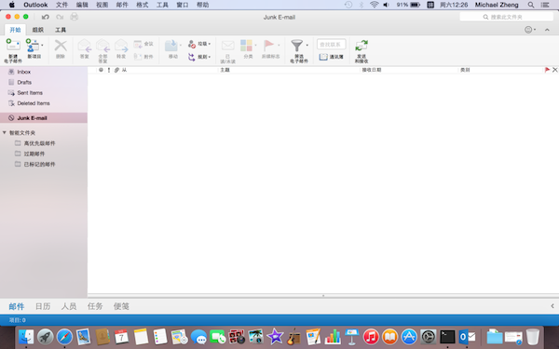Collapse the ribbon with the chevron

tap(547, 30)
